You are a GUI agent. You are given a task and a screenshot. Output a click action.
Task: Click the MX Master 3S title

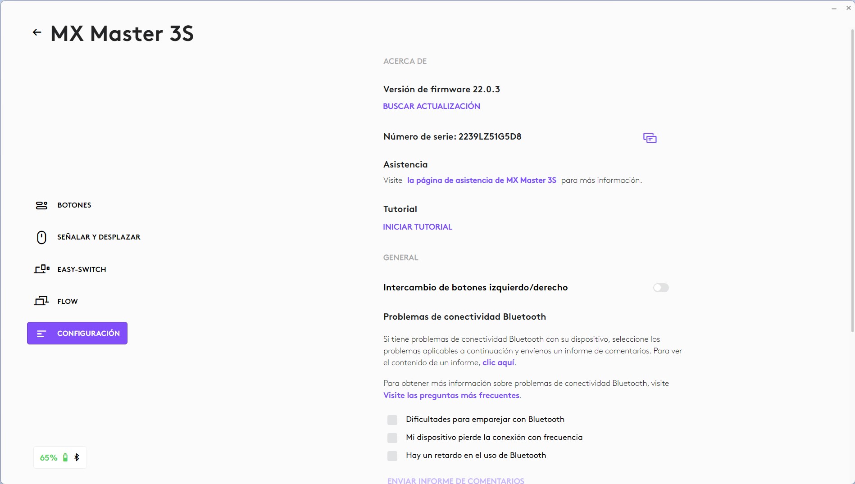coord(122,33)
